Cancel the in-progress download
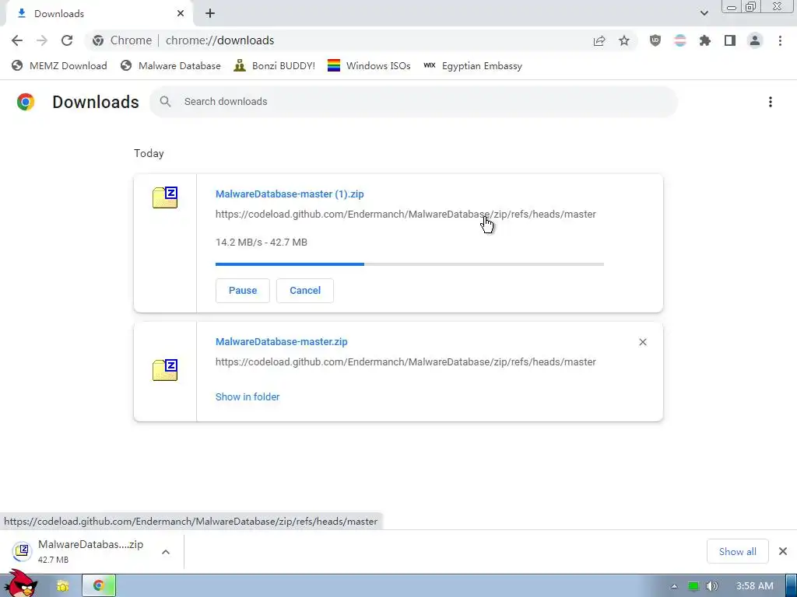Viewport: 797px width, 597px height. pyautogui.click(x=305, y=291)
